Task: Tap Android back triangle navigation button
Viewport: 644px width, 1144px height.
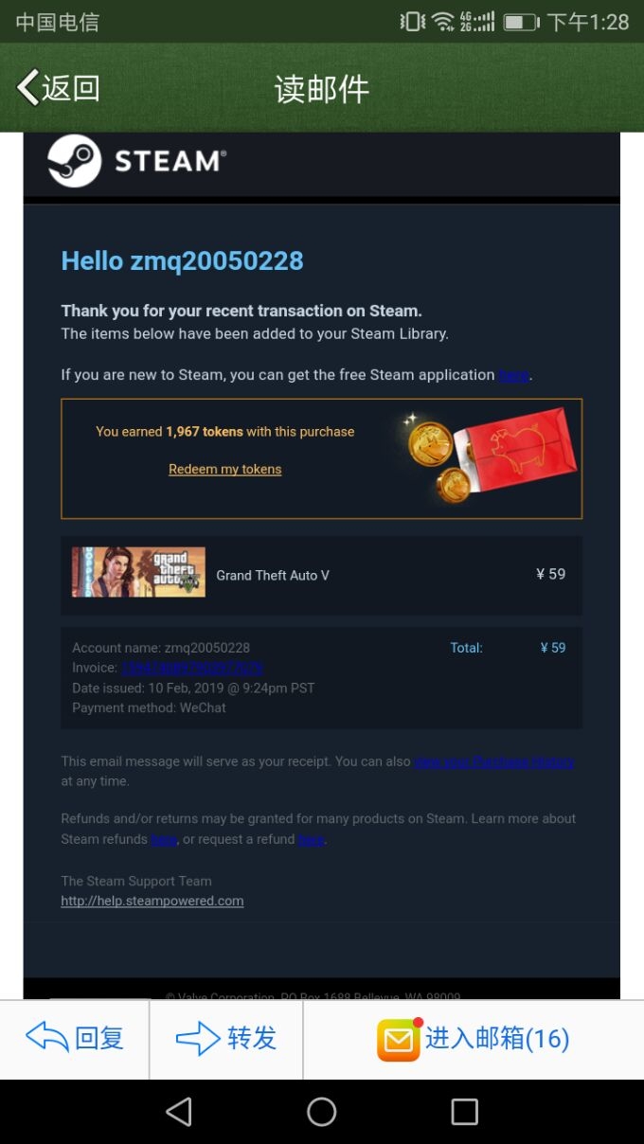Action: pyautogui.click(x=179, y=1112)
